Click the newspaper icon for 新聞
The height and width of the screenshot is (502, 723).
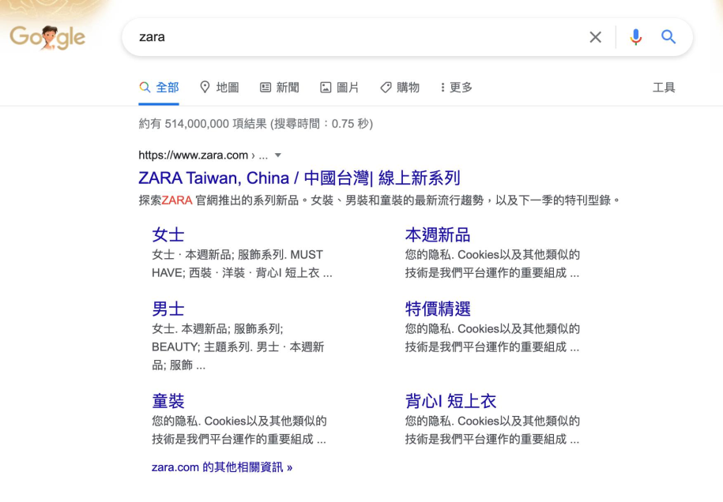point(265,87)
